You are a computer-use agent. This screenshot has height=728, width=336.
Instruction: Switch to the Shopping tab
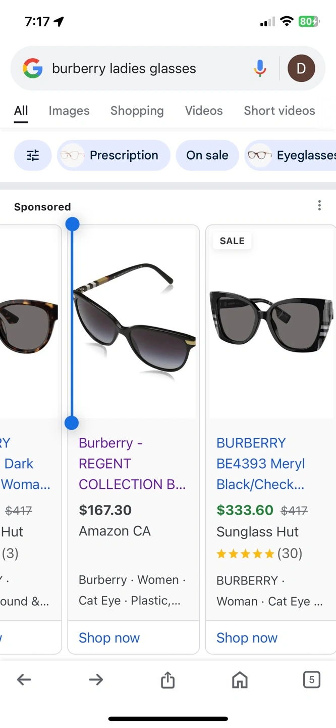(137, 111)
